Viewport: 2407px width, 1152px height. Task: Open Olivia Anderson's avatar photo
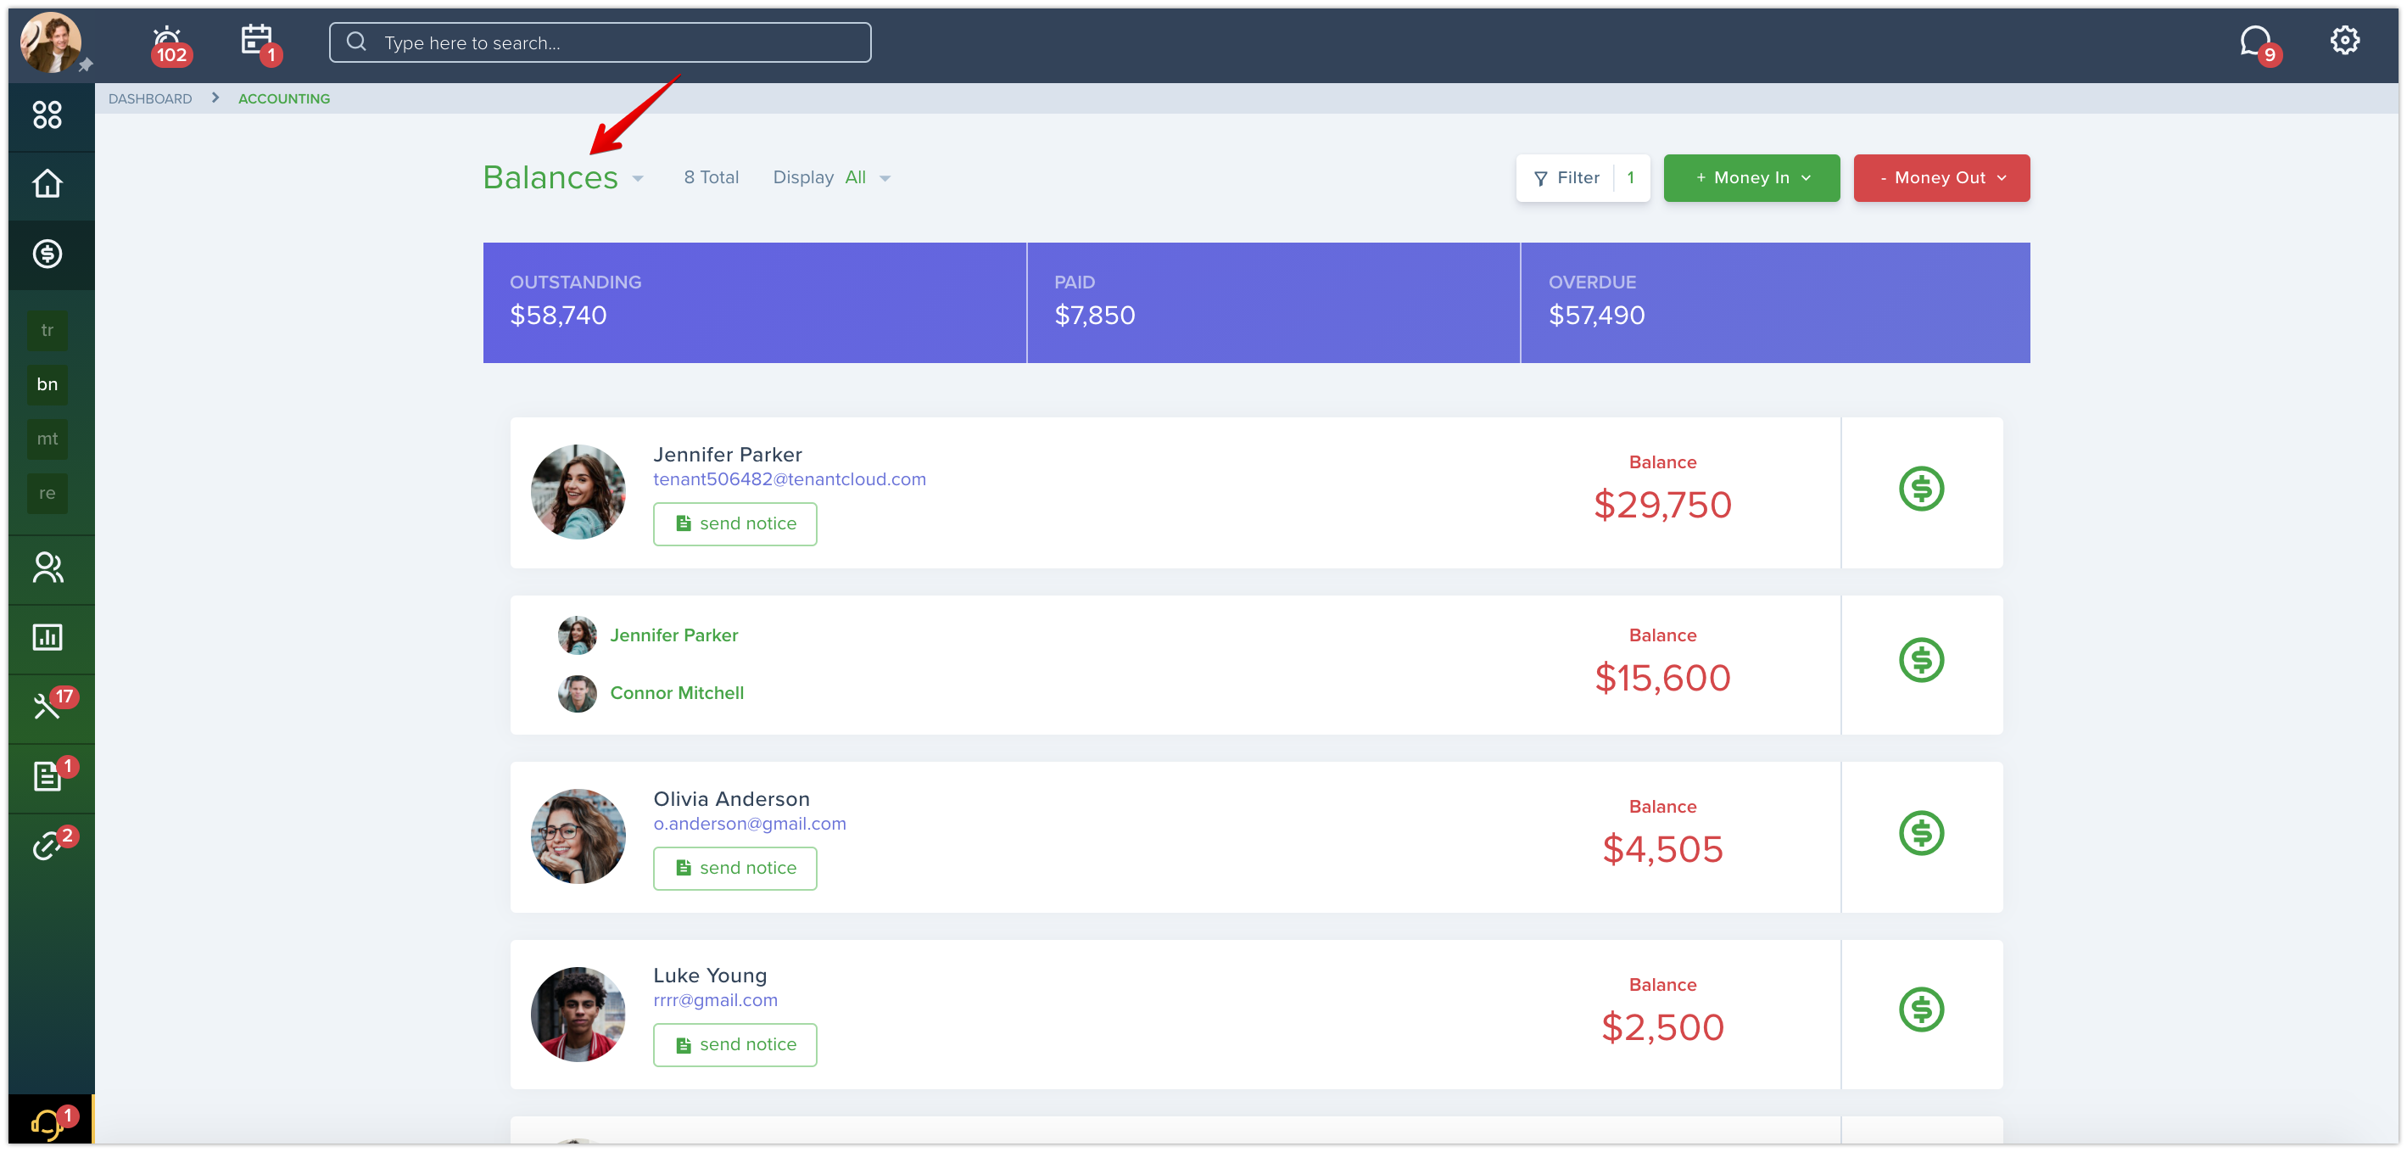point(578,836)
